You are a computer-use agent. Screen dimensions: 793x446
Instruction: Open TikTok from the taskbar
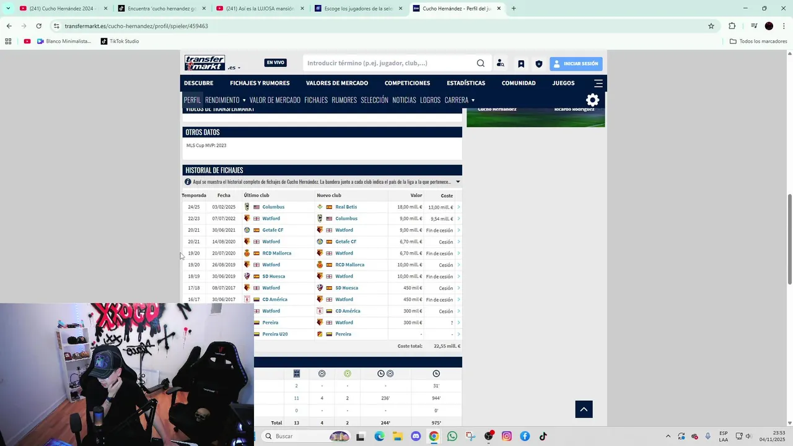[x=543, y=436]
